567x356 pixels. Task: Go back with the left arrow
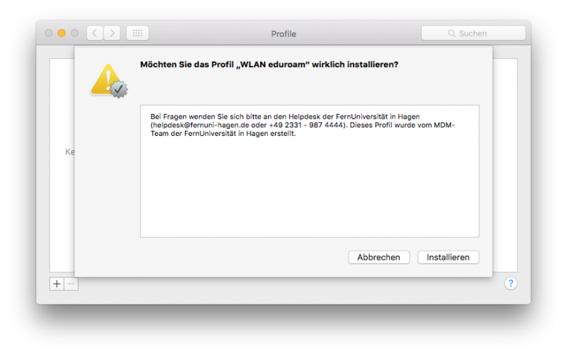tap(95, 33)
